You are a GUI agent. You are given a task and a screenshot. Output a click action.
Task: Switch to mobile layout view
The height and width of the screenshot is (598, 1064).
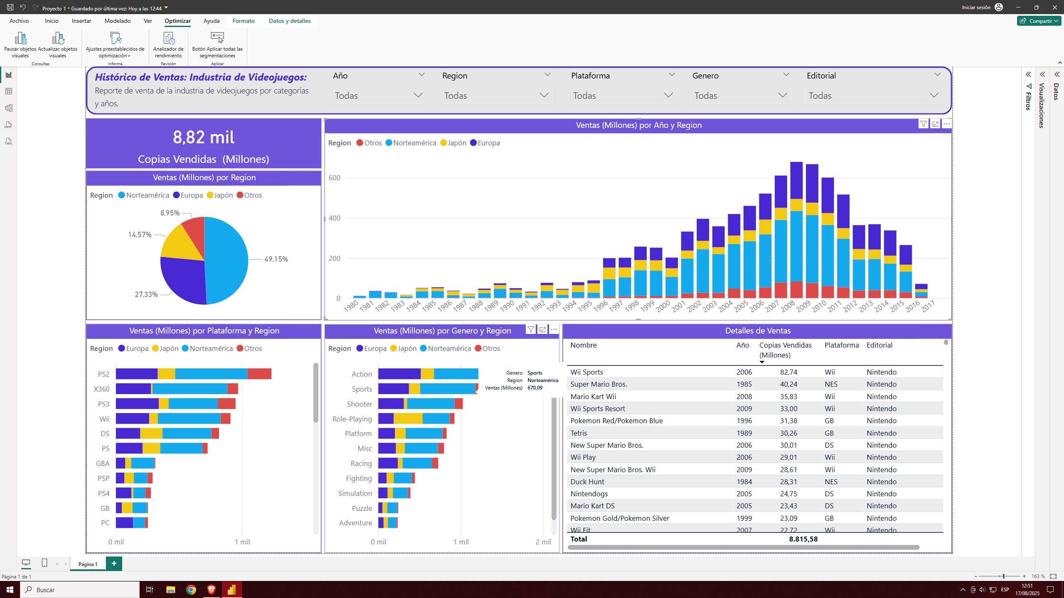click(x=44, y=563)
